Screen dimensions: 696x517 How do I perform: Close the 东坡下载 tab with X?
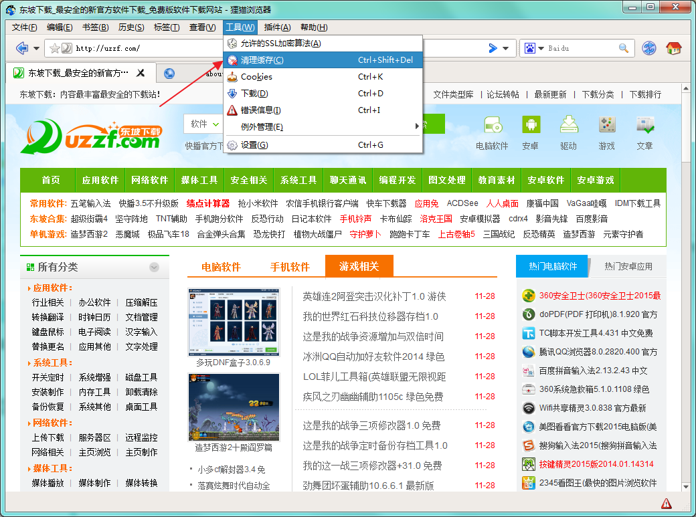coord(141,73)
